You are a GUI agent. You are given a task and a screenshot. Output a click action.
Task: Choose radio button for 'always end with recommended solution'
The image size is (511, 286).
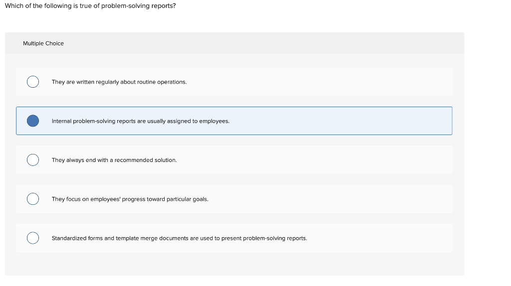[x=33, y=160]
